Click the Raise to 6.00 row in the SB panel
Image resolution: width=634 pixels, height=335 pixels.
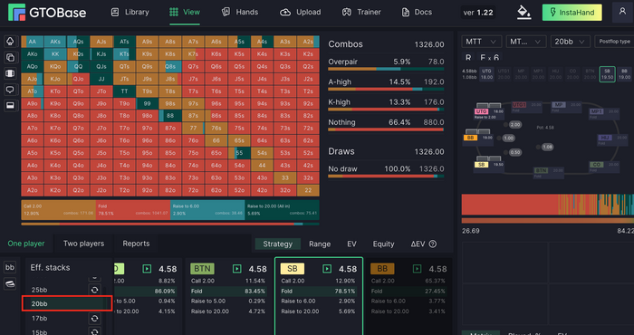318,301
